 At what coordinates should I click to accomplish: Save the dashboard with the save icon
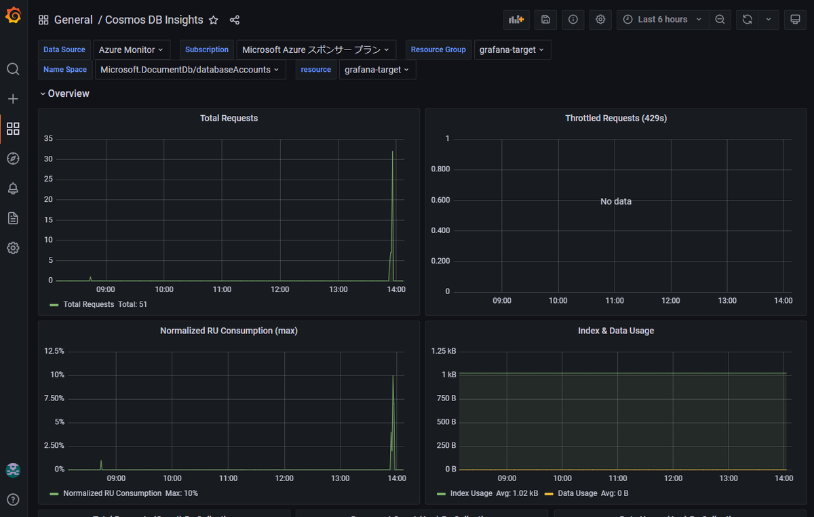click(x=545, y=20)
